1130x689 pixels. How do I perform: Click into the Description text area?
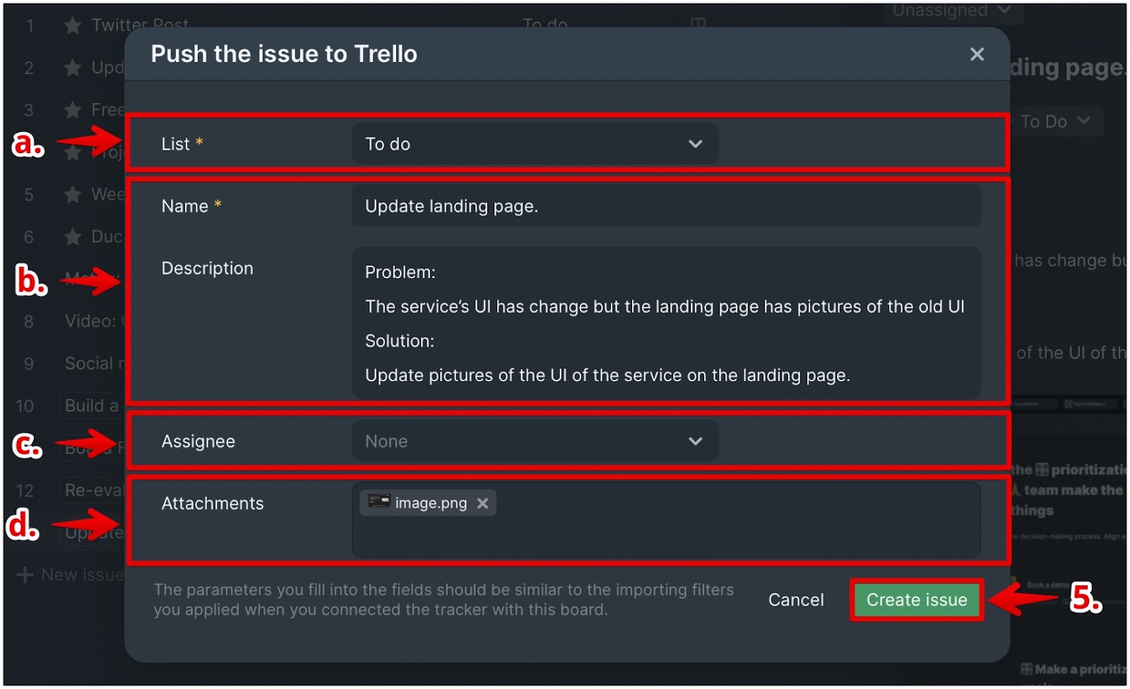[666, 323]
